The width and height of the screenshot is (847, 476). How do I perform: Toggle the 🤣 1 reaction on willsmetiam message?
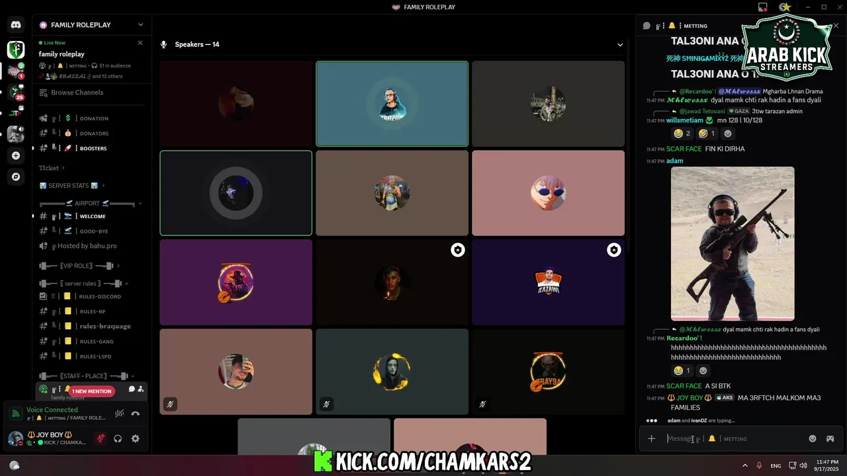(x=706, y=134)
